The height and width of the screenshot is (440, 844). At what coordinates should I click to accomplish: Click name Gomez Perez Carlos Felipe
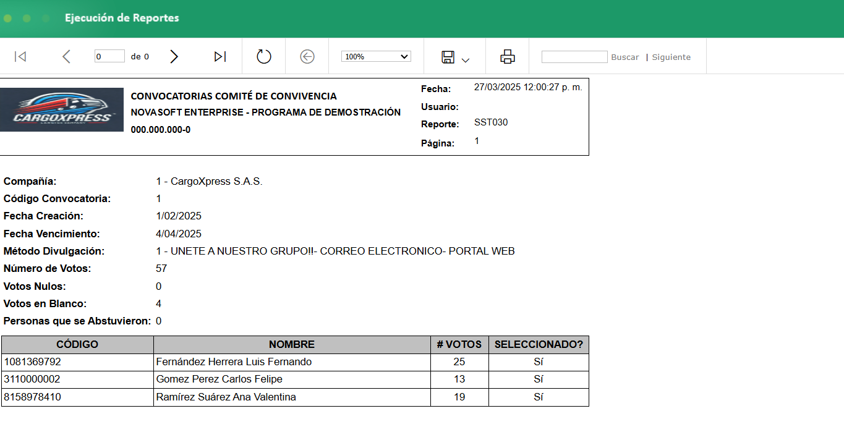click(220, 379)
